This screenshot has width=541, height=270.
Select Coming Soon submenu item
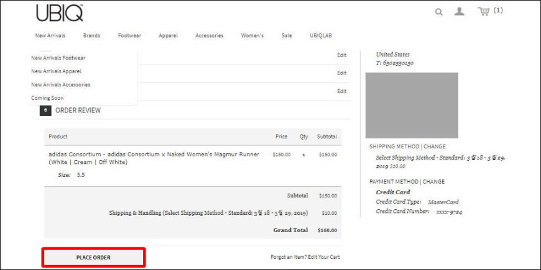click(47, 98)
